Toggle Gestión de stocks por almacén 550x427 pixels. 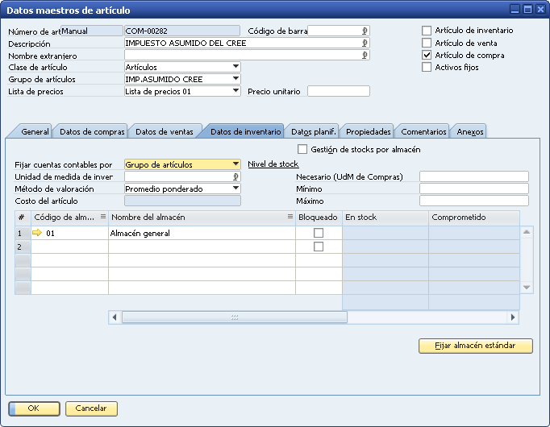[x=303, y=149]
